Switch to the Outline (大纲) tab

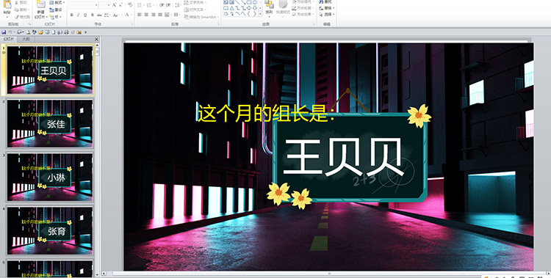coord(26,40)
